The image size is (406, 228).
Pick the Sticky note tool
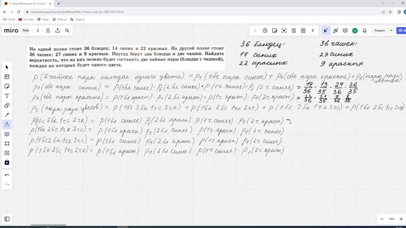pyautogui.click(x=7, y=86)
